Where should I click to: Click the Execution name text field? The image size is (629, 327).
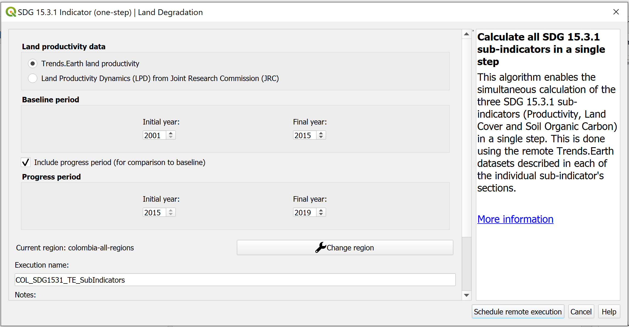[x=235, y=280]
